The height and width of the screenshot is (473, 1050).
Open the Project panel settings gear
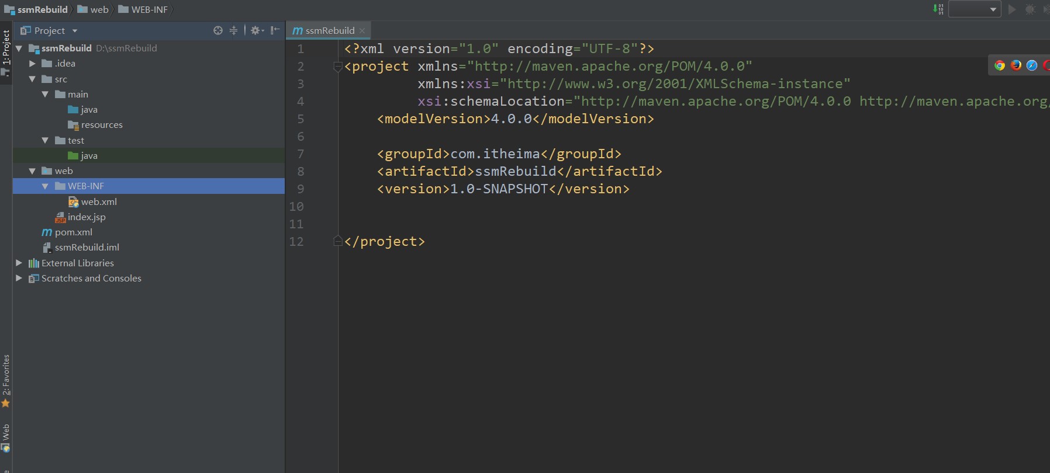coord(256,30)
